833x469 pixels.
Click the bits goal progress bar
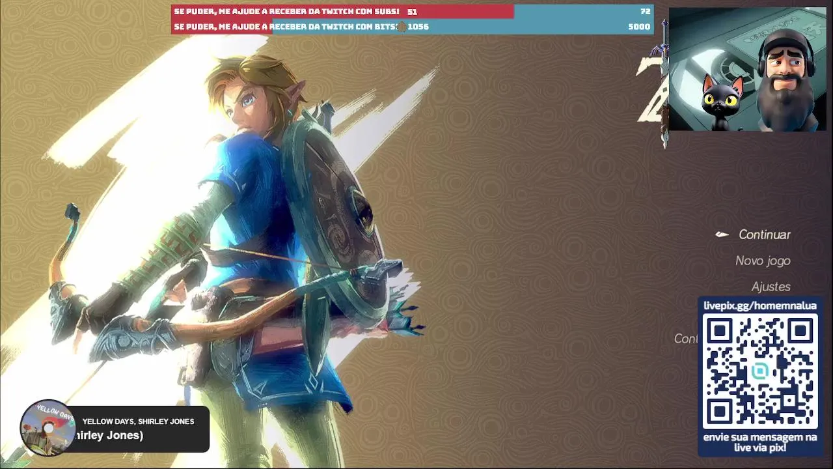pyautogui.click(x=413, y=27)
